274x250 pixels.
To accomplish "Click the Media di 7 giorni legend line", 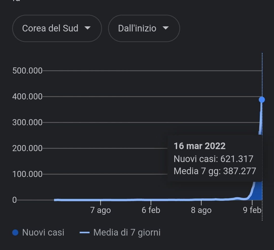I will (x=85, y=233).
